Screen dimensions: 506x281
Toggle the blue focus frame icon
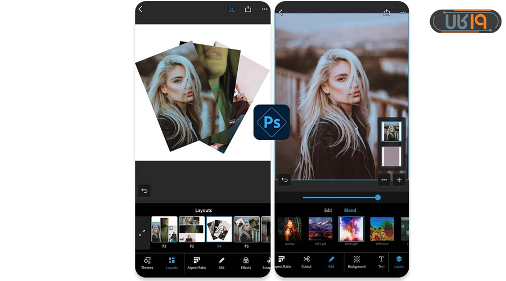tap(232, 9)
